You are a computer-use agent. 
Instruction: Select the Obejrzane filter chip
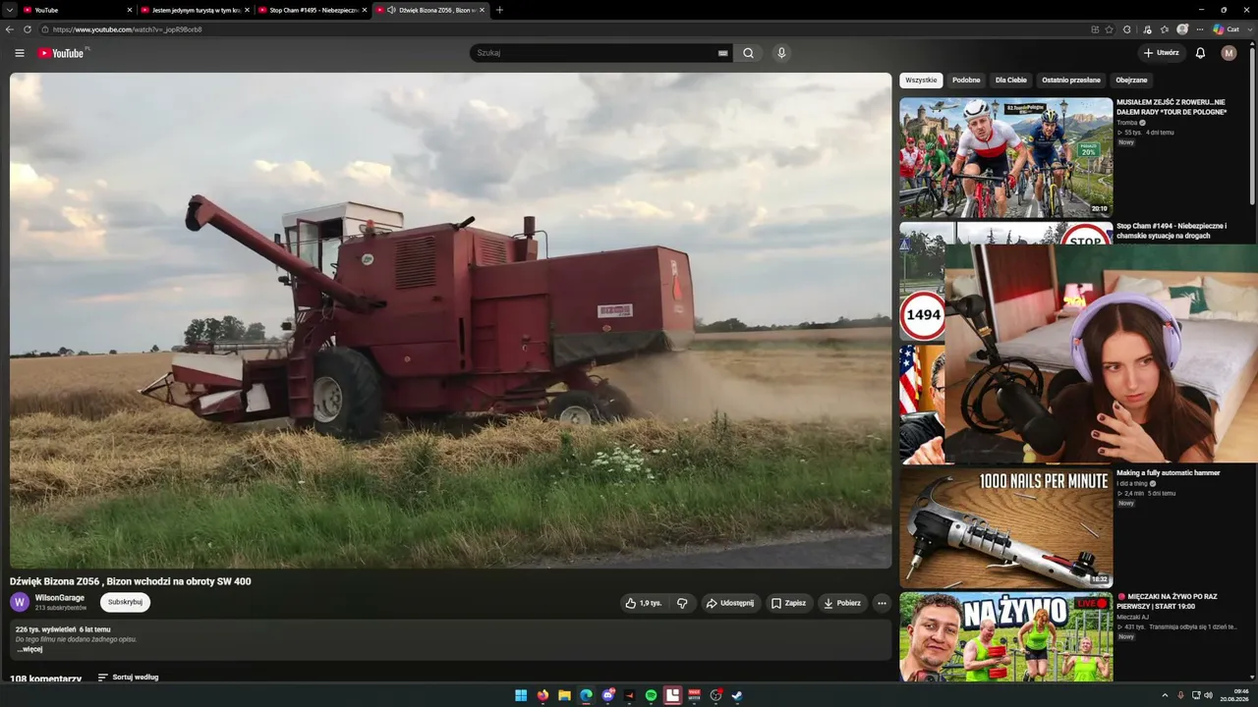coord(1131,81)
